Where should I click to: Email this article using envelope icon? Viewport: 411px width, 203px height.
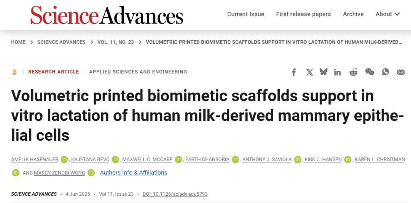(x=401, y=72)
